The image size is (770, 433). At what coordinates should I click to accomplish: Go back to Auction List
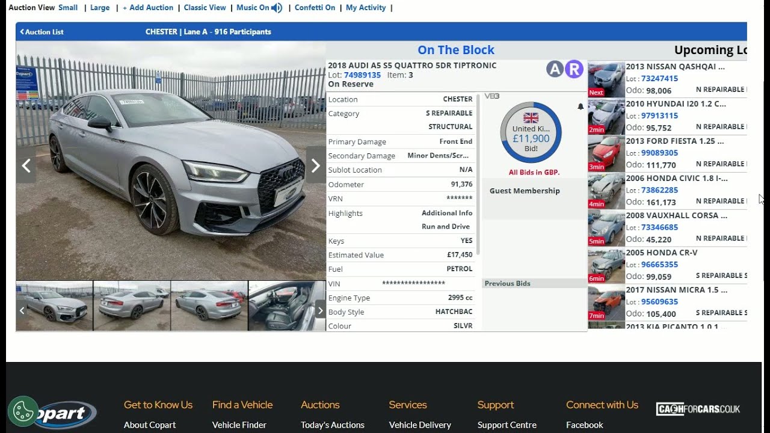[x=42, y=32]
